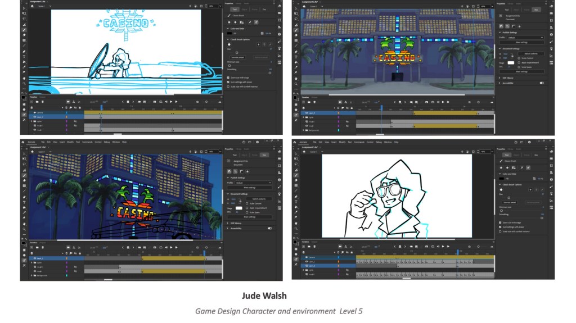
Task: Open the Window menu in bottom-right window
Action: pos(386,142)
